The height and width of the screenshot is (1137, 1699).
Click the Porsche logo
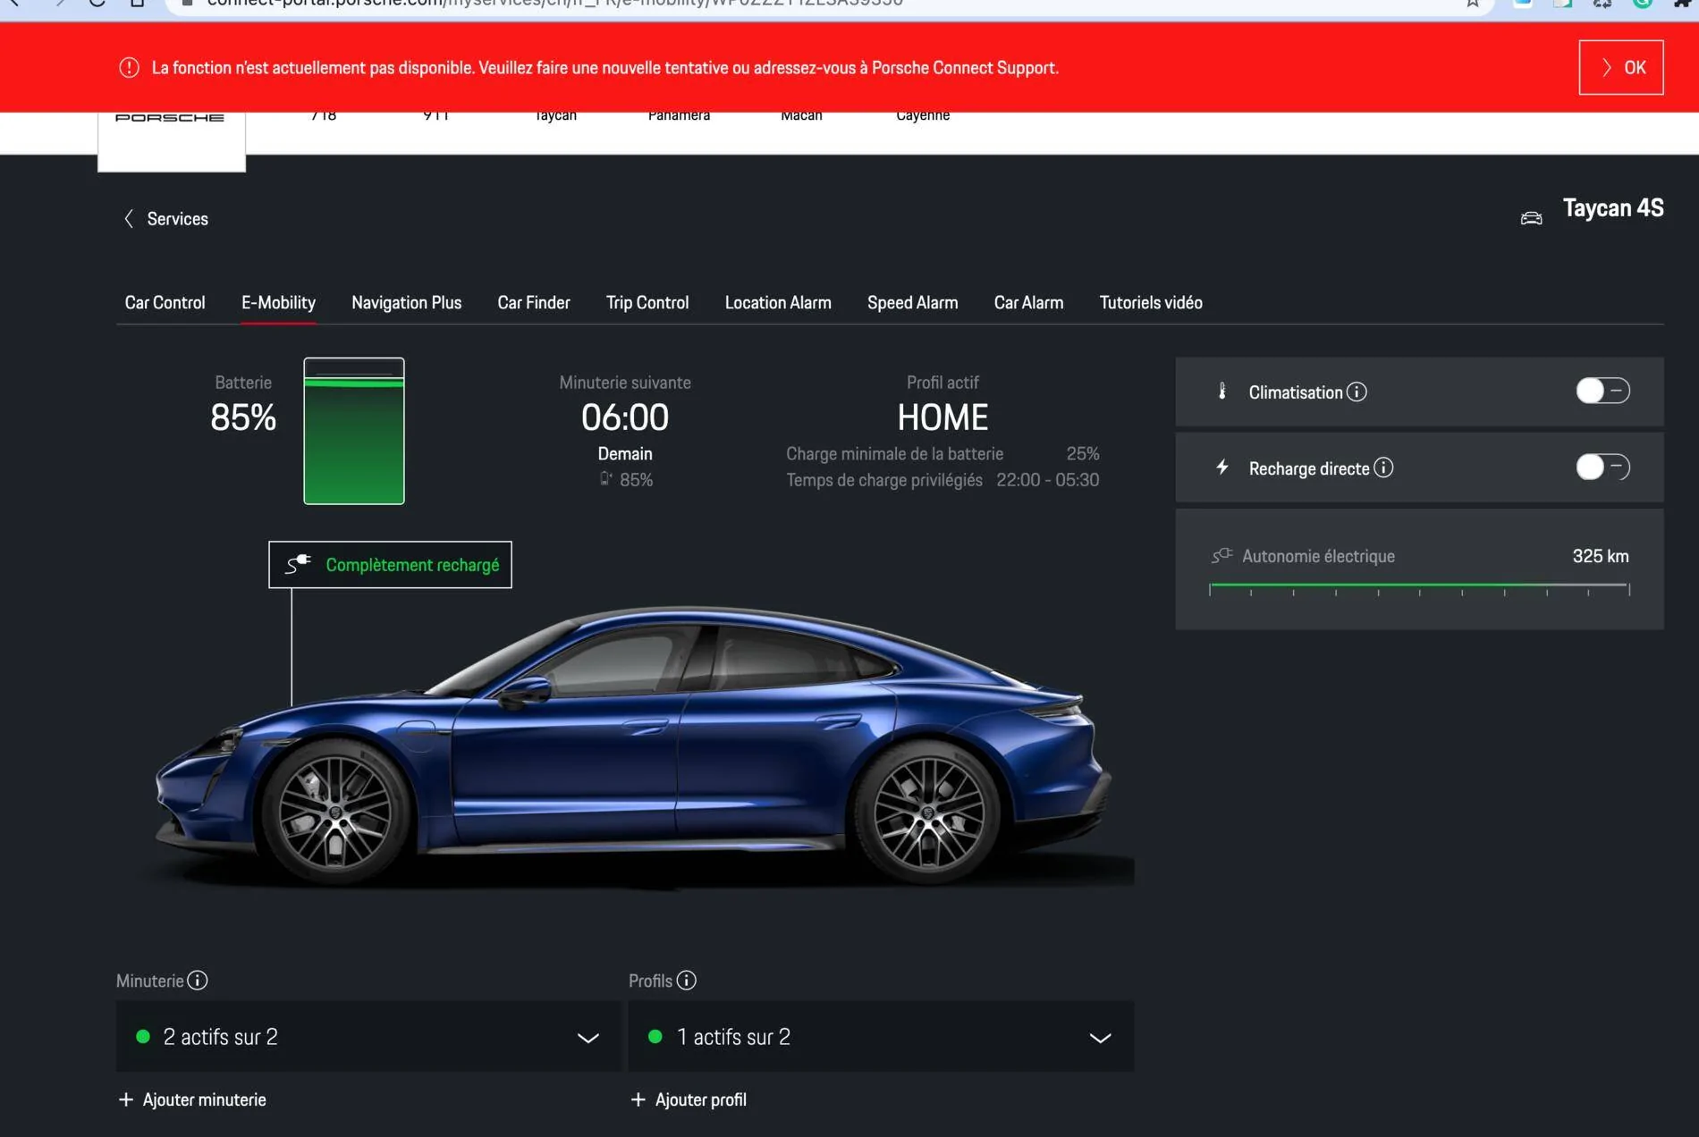(170, 117)
